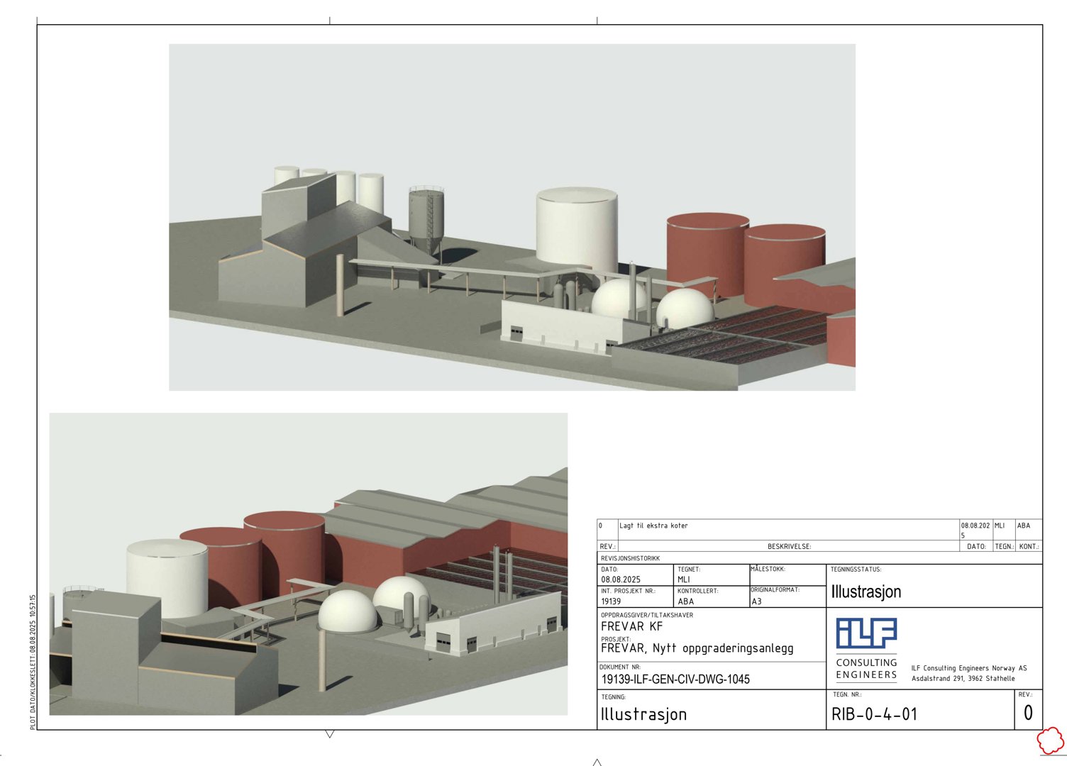The width and height of the screenshot is (1067, 766).
Task: Click the MÅLESTOKK field header
Action: pos(770,569)
